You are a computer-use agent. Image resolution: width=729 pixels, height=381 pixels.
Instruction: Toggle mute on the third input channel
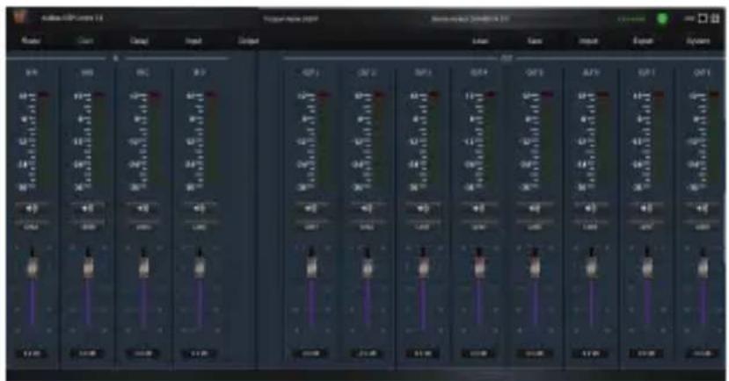pos(143,209)
